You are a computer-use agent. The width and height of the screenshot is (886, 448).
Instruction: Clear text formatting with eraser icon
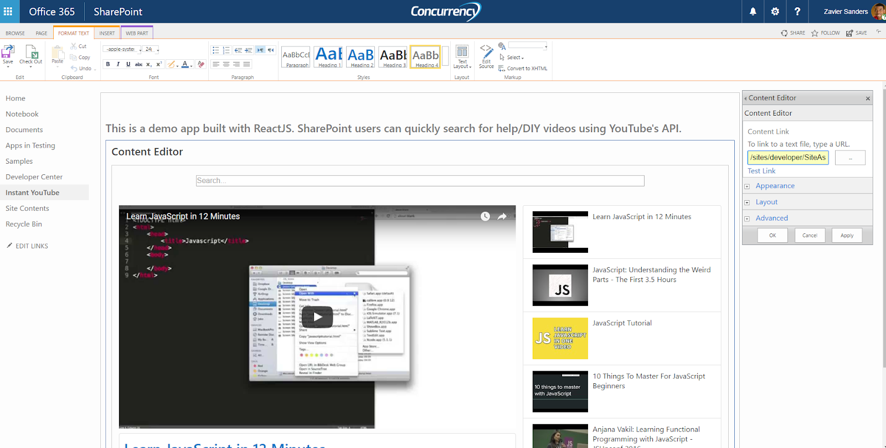(201, 64)
